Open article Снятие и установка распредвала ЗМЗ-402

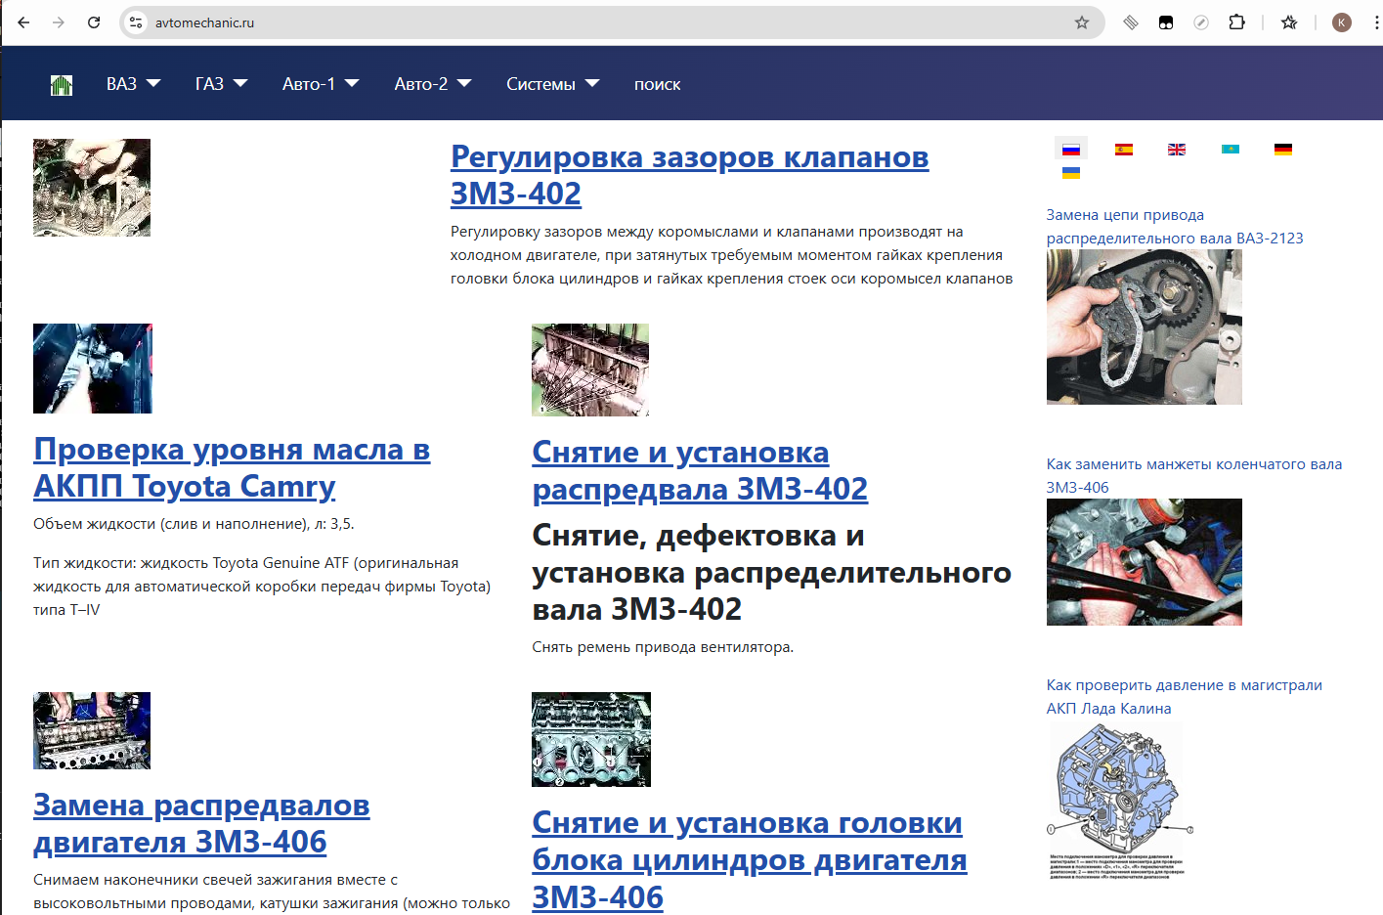pyautogui.click(x=700, y=470)
